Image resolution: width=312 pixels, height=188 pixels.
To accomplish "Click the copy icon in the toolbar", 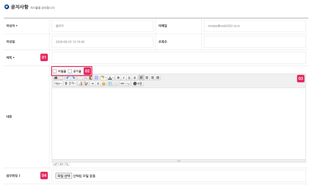I will (x=80, y=78).
